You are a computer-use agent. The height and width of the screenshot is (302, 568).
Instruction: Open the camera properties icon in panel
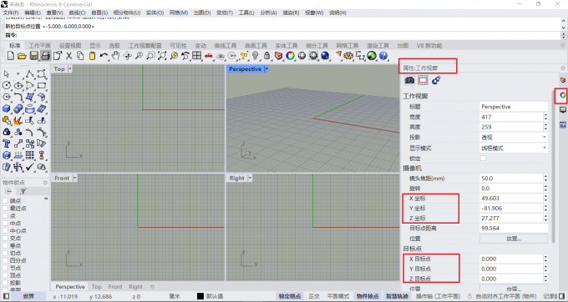(x=409, y=80)
